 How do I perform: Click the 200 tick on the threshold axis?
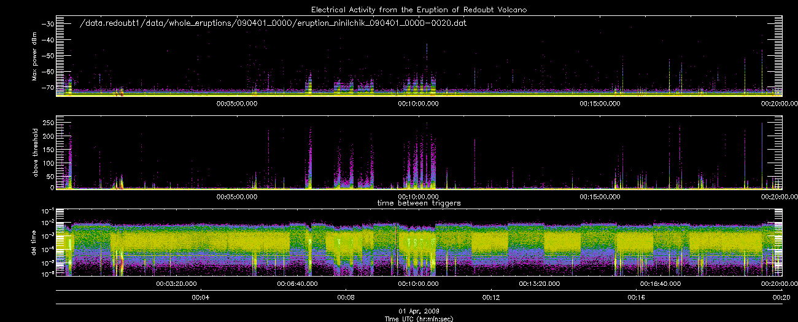[48, 136]
